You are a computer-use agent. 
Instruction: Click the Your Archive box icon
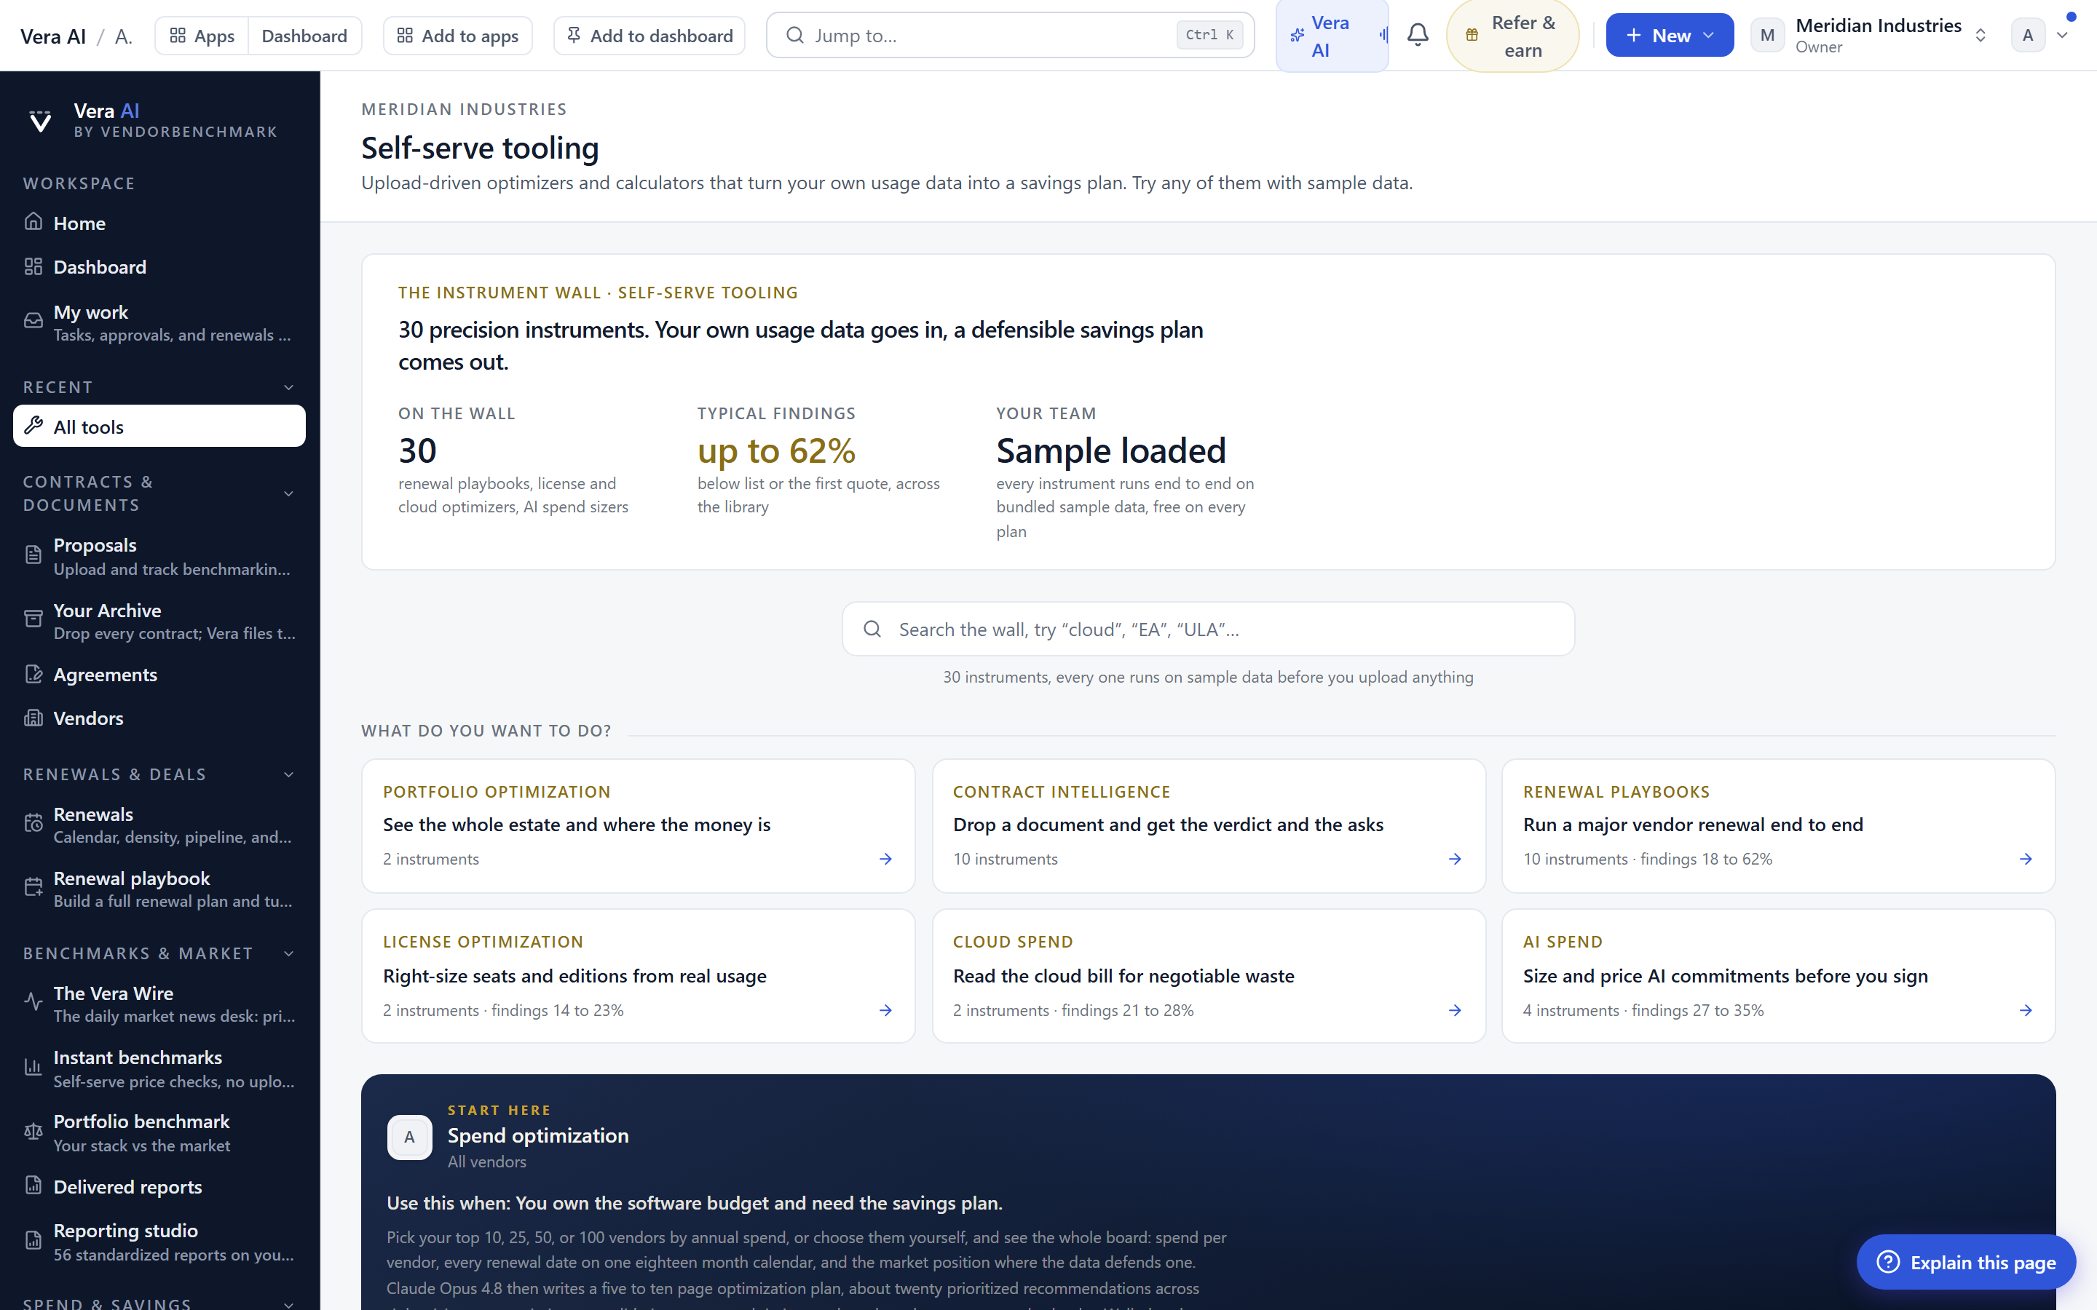[33, 619]
